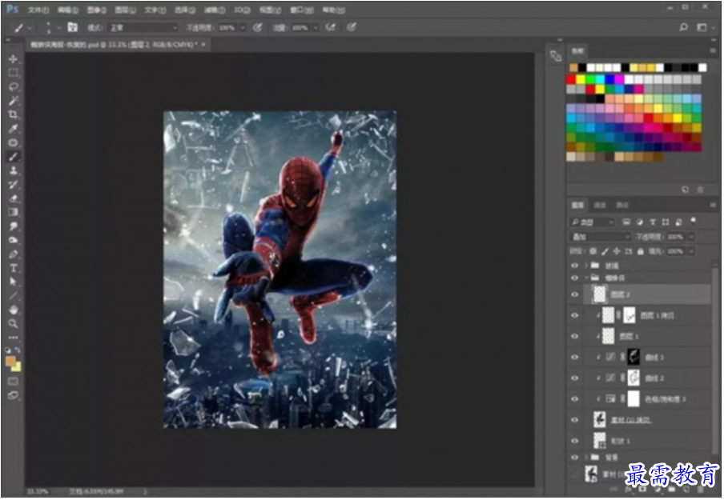Screen dimensions: 724x500
Task: Hide the 图层 2 layer
Action: pos(575,294)
